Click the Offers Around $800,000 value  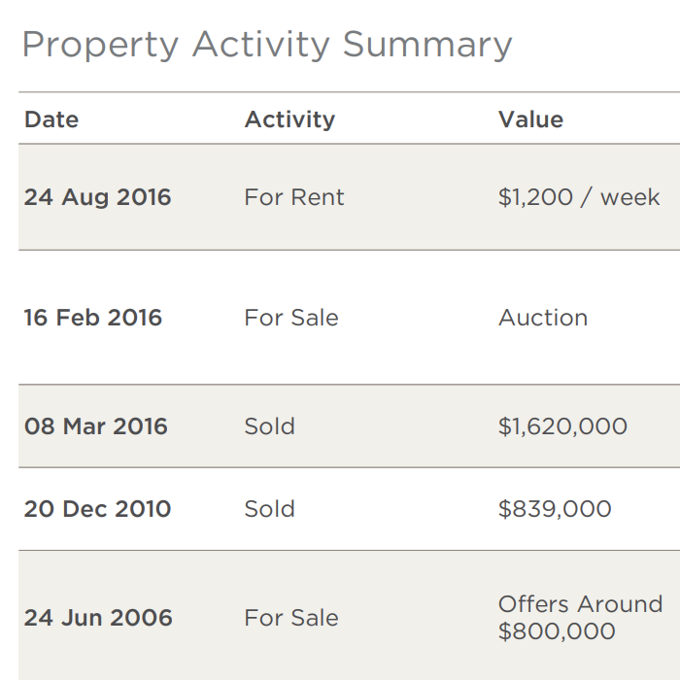pos(580,618)
